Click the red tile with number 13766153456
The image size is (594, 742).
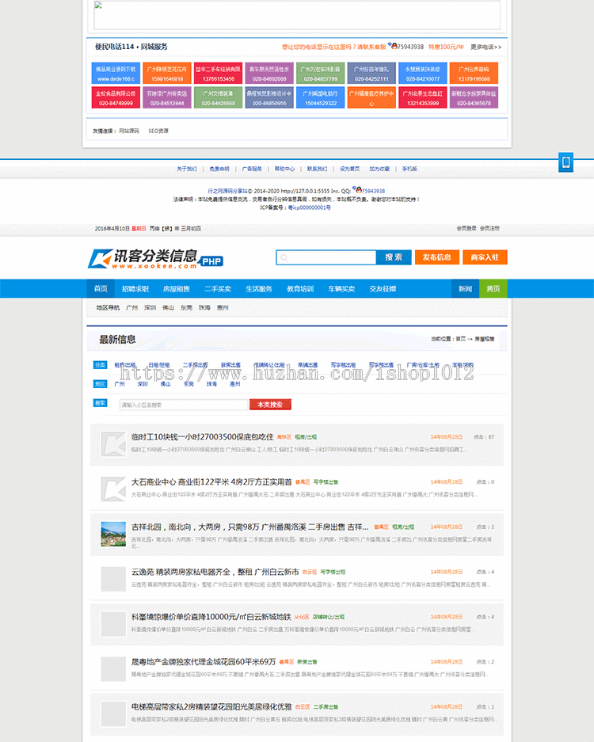tap(218, 74)
